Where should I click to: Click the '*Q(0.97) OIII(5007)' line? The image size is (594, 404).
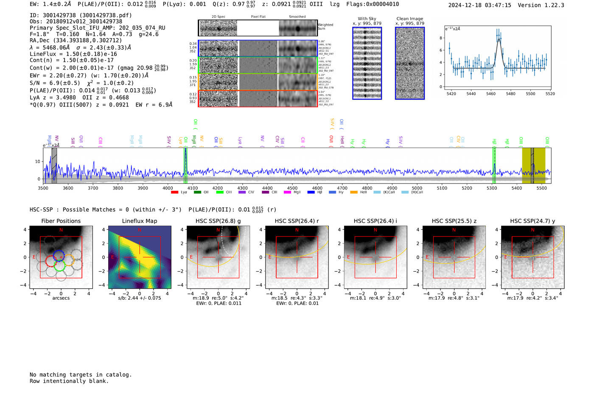click(x=101, y=105)
